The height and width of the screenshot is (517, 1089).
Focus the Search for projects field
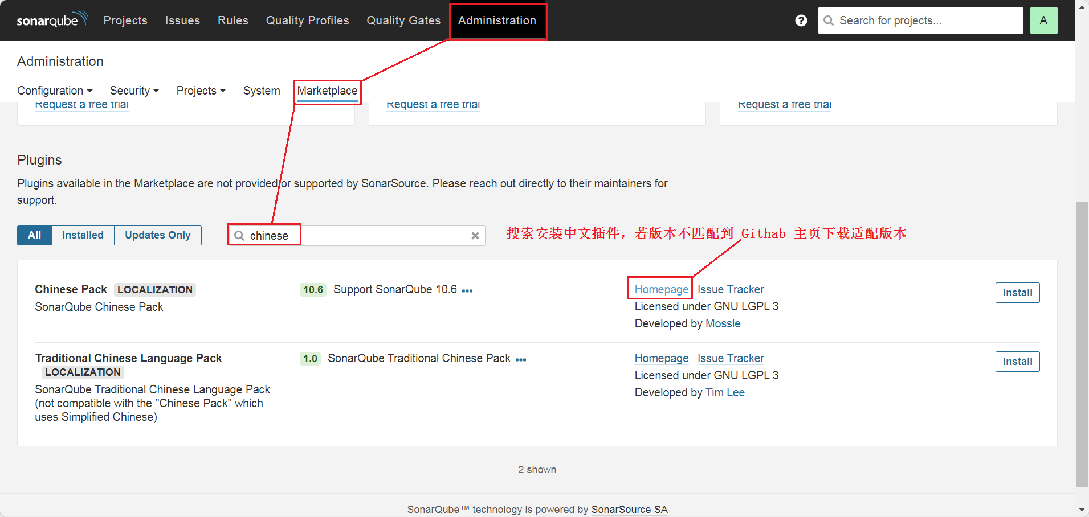click(x=920, y=20)
